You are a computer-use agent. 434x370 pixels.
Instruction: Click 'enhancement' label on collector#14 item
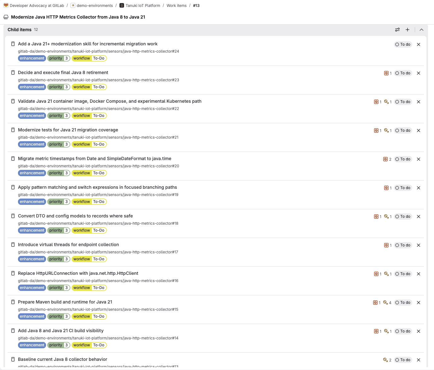pos(32,345)
